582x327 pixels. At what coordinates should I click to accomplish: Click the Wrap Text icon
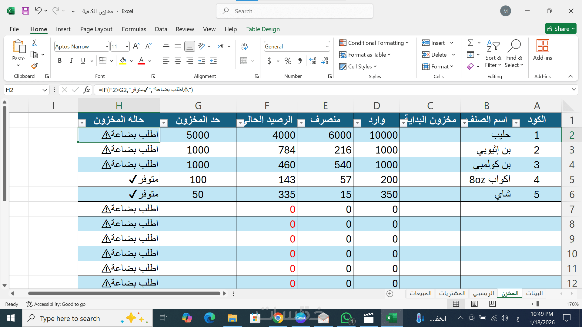244,46
